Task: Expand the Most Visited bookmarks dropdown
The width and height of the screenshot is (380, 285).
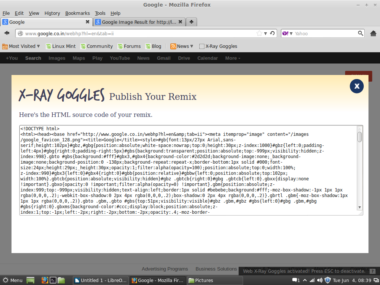Action: pos(21,46)
